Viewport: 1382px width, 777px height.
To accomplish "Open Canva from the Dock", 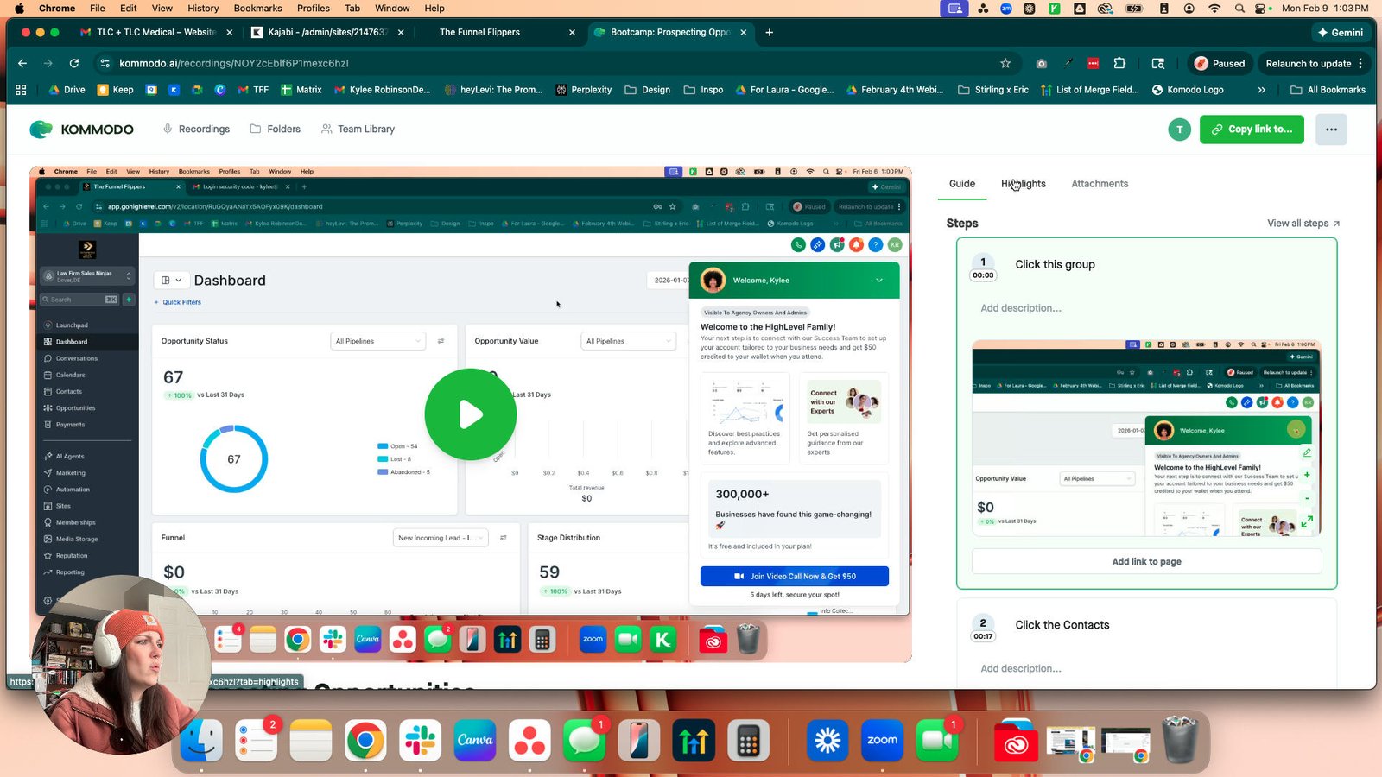I will (x=474, y=740).
